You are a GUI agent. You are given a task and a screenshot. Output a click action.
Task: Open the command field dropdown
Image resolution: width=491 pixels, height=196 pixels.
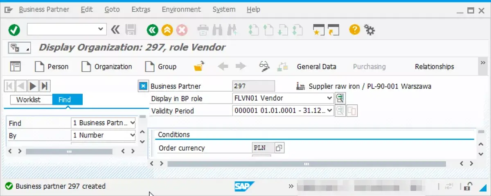pyautogui.click(x=101, y=29)
